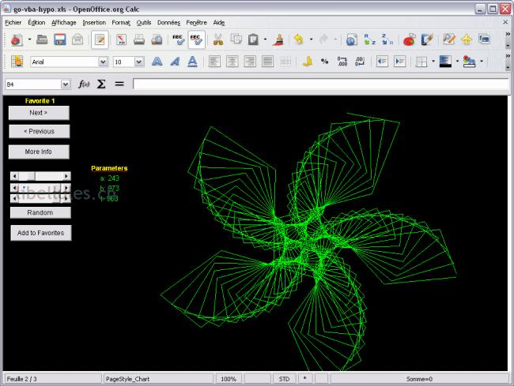
Task: Click the Random button
Action: [40, 212]
